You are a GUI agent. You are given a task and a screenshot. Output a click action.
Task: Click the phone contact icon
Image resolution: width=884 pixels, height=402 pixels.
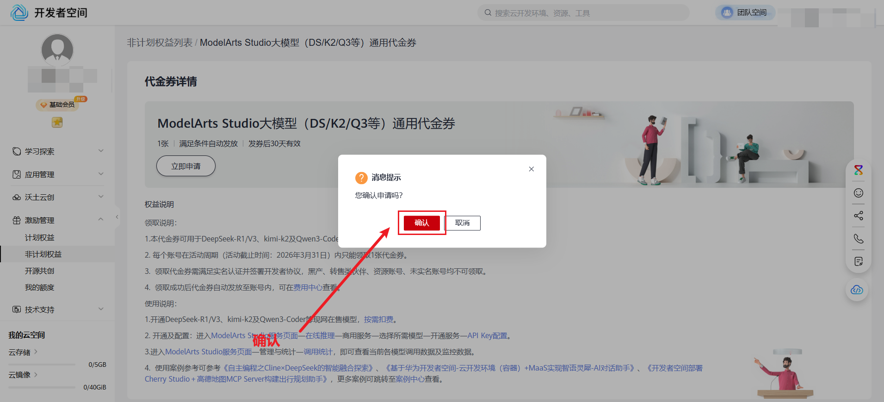[x=859, y=239]
